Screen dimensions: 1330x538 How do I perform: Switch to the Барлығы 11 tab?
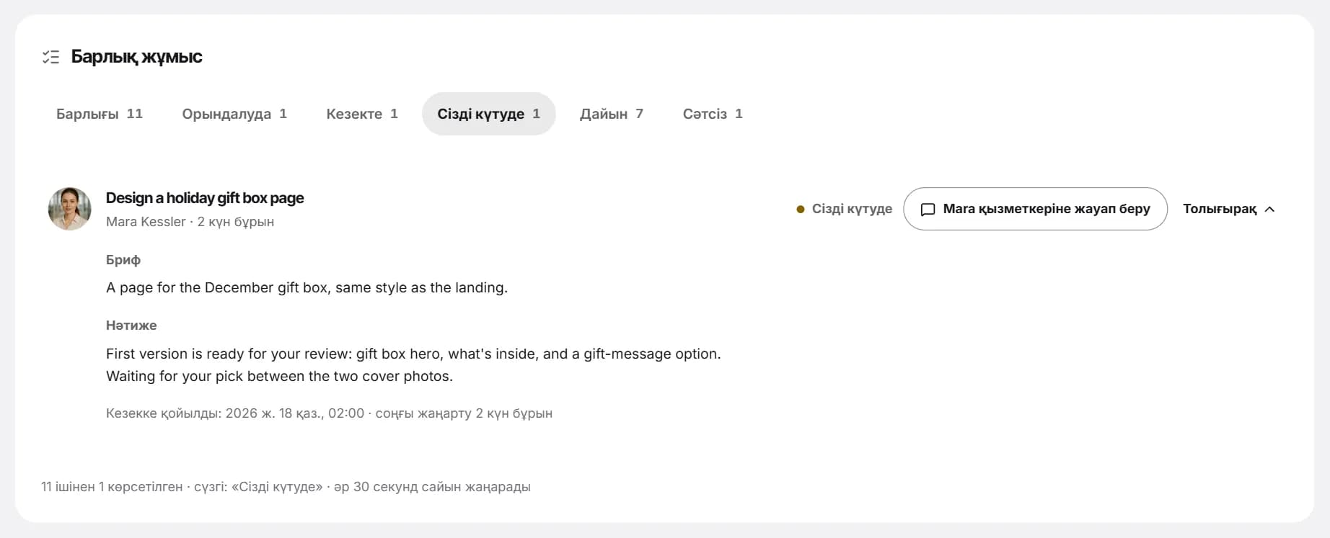coord(100,114)
